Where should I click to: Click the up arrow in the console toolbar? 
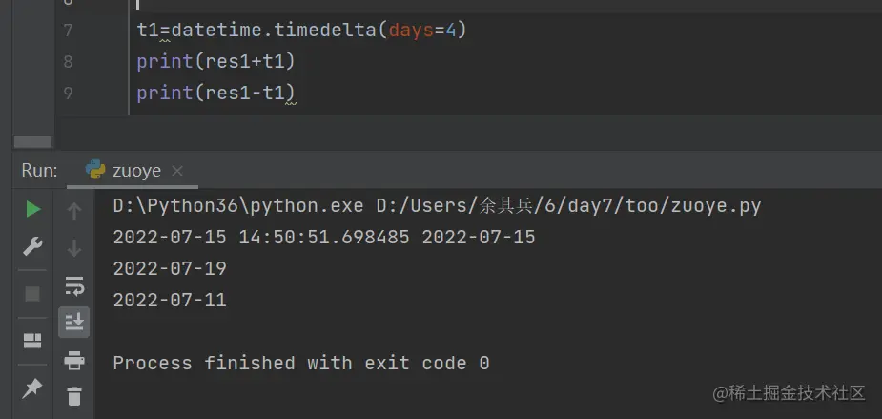73,210
